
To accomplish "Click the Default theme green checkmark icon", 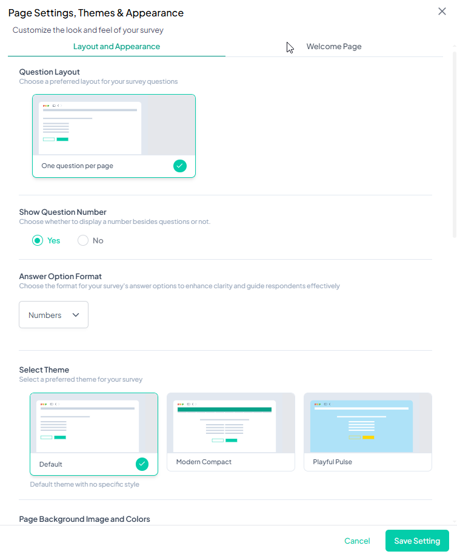I will pyautogui.click(x=142, y=464).
